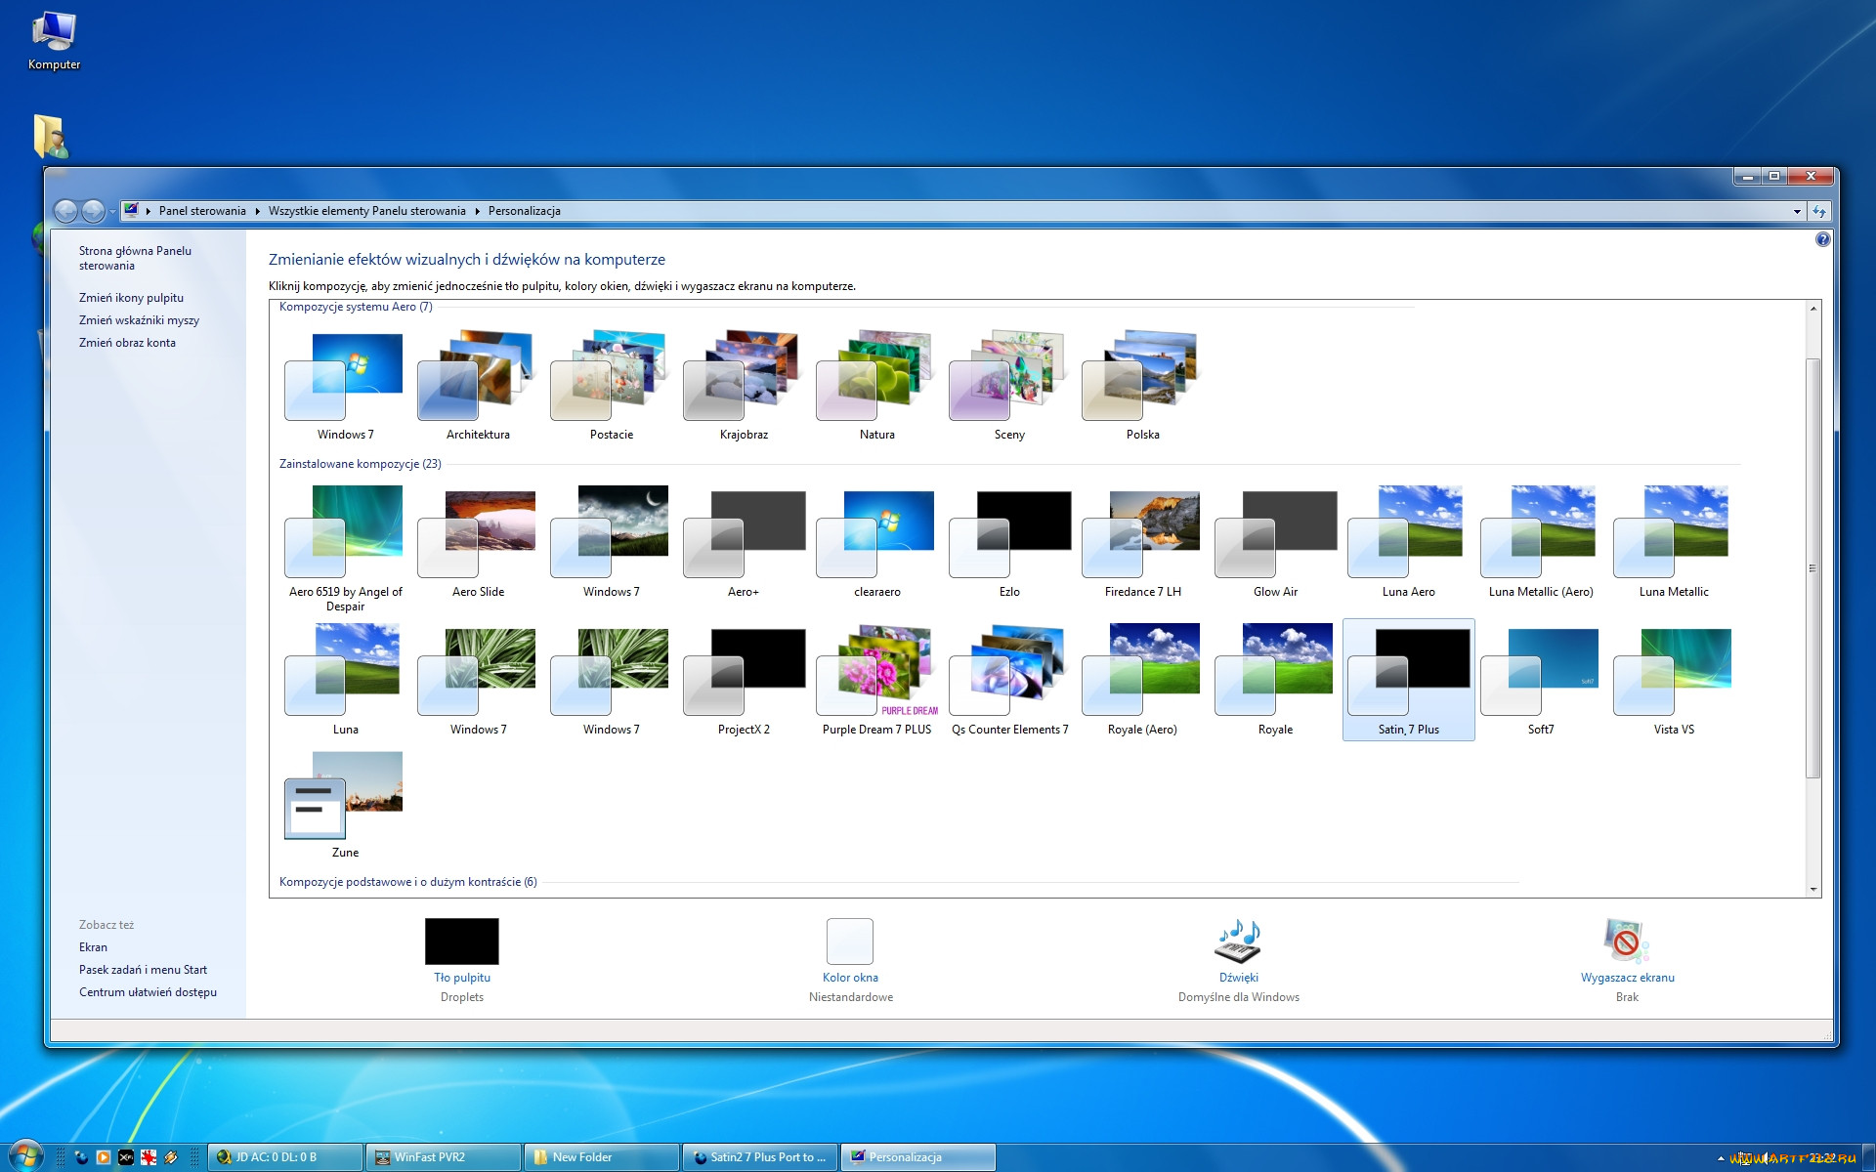Image resolution: width=1876 pixels, height=1172 pixels.
Task: Select the Architektura Aero theme
Action: click(478, 385)
